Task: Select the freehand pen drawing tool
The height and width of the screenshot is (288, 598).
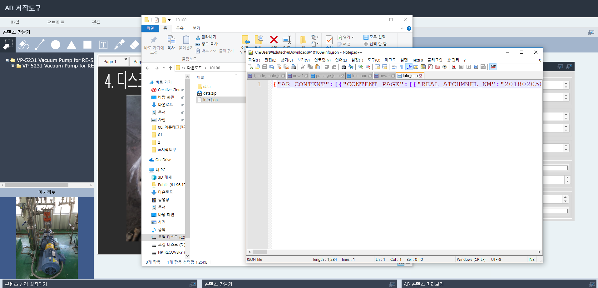Action: tap(24, 45)
